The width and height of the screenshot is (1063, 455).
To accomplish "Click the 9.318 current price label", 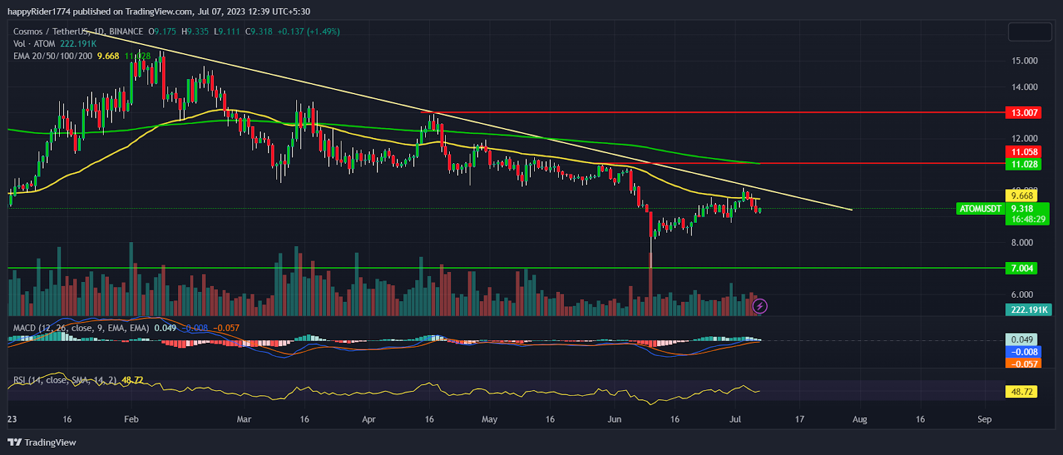I will click(1022, 208).
